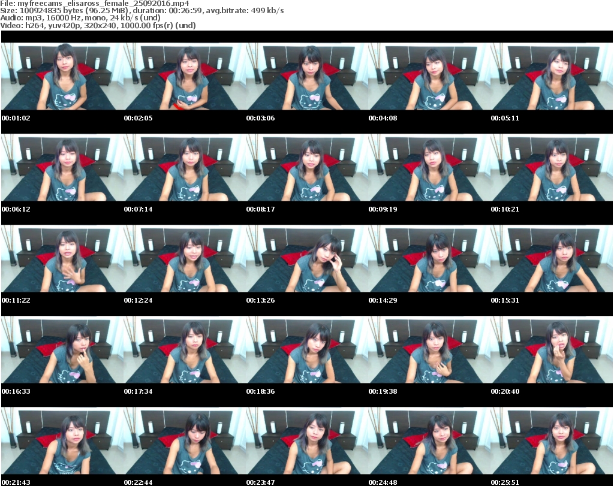The height and width of the screenshot is (486, 614).
Task: Click the timestamp text 00:03:06
Action: [x=260, y=118]
